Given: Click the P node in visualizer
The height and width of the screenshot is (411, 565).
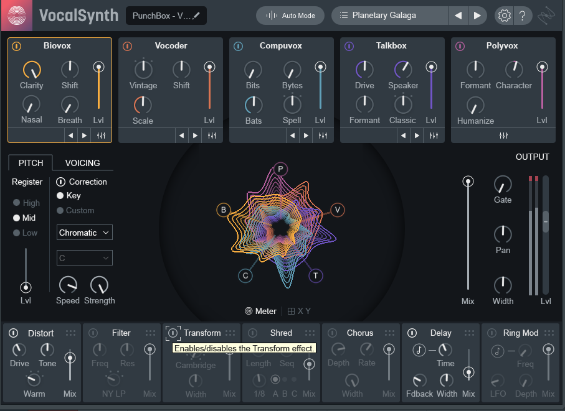Looking at the screenshot, I should coord(280,169).
